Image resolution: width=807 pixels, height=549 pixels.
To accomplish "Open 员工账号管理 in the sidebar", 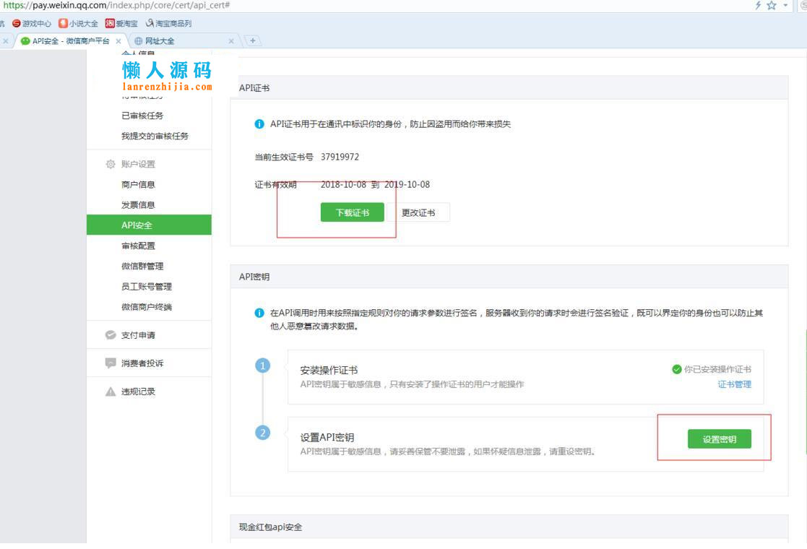I will tap(146, 287).
